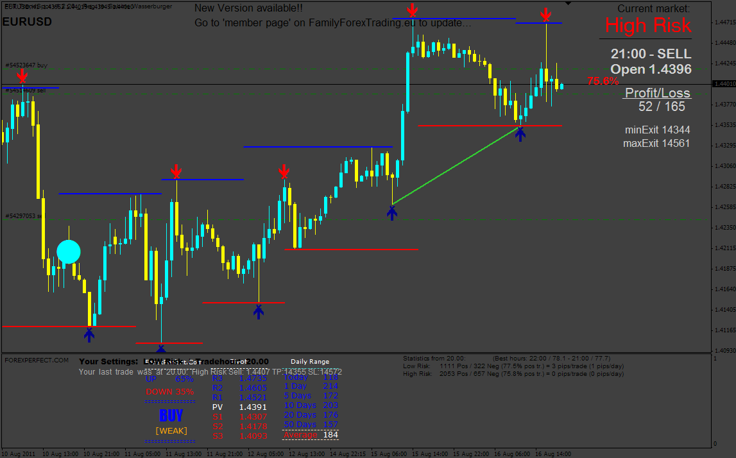
Task: Click the '10 Days 203' range row
Action: (311, 405)
